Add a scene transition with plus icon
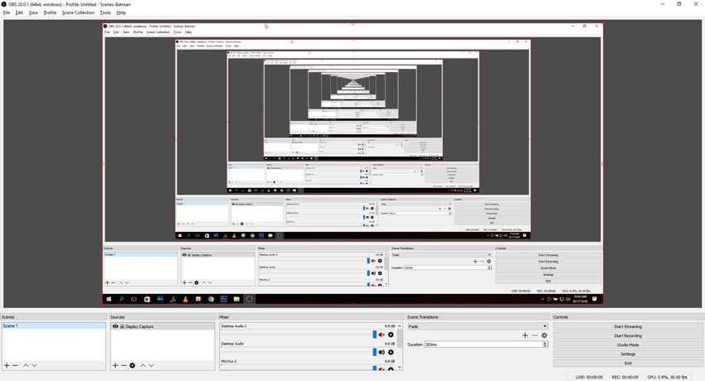The image size is (705, 381). 525,335
